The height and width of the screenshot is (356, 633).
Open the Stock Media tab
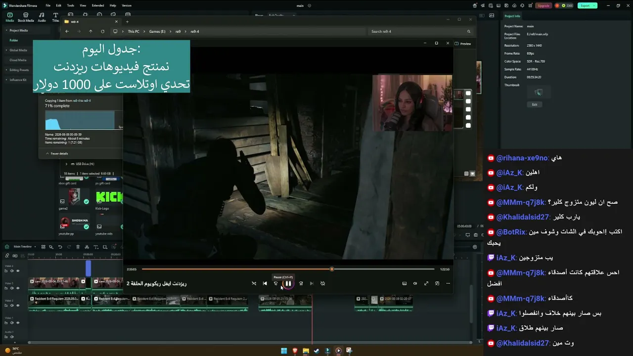coord(26,17)
